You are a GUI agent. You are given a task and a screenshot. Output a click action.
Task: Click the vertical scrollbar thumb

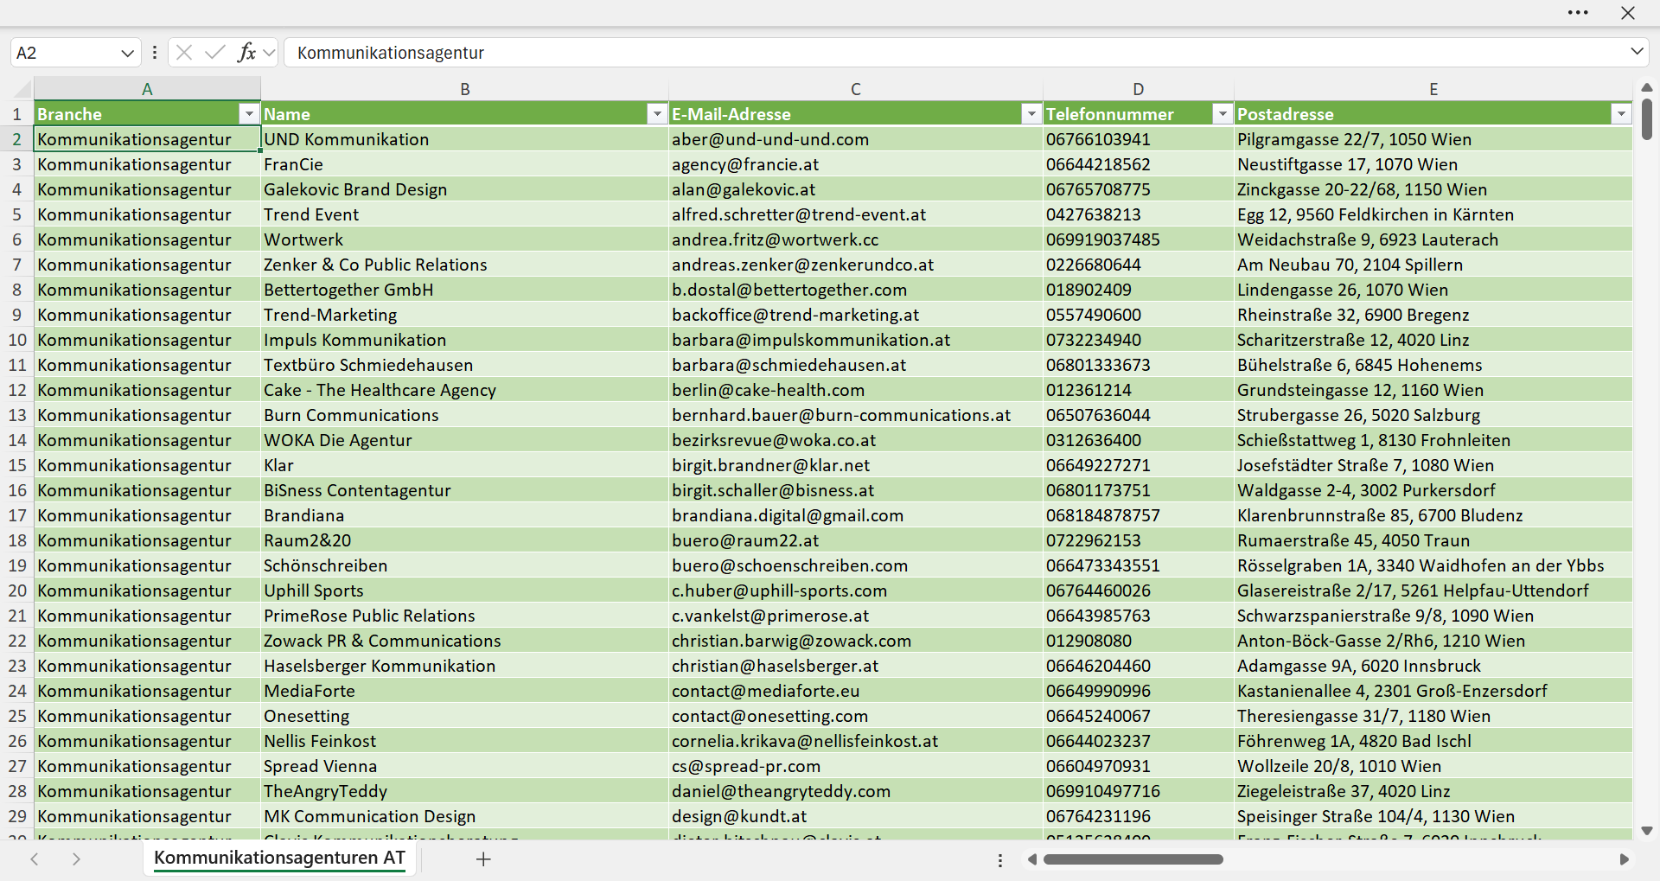pyautogui.click(x=1647, y=118)
